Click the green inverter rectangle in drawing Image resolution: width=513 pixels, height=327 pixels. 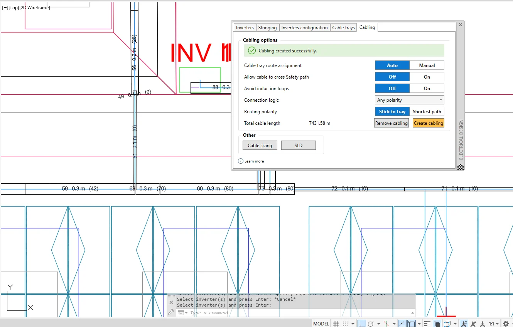tap(200, 80)
